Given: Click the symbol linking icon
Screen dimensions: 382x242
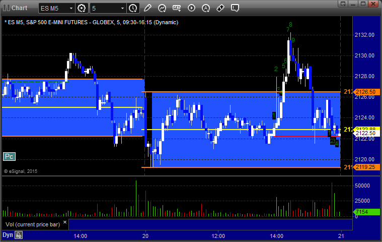Looking at the screenshot, I should tap(220, 8).
